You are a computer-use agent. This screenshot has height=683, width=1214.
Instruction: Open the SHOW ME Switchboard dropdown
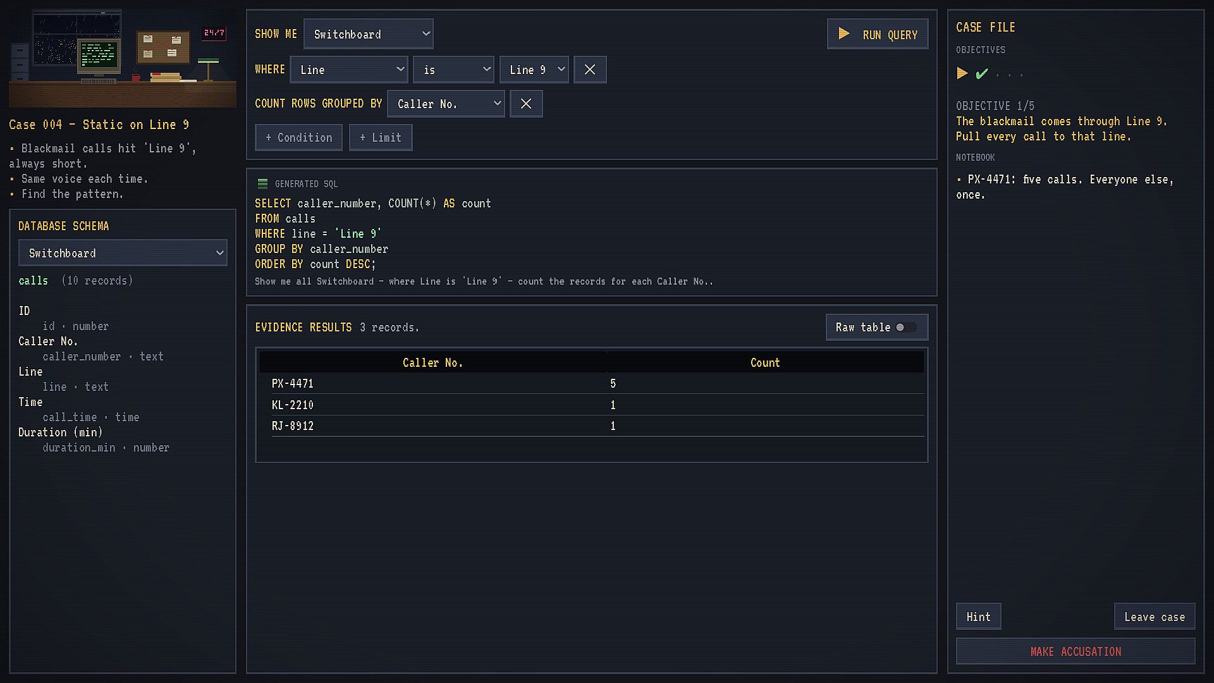click(368, 34)
